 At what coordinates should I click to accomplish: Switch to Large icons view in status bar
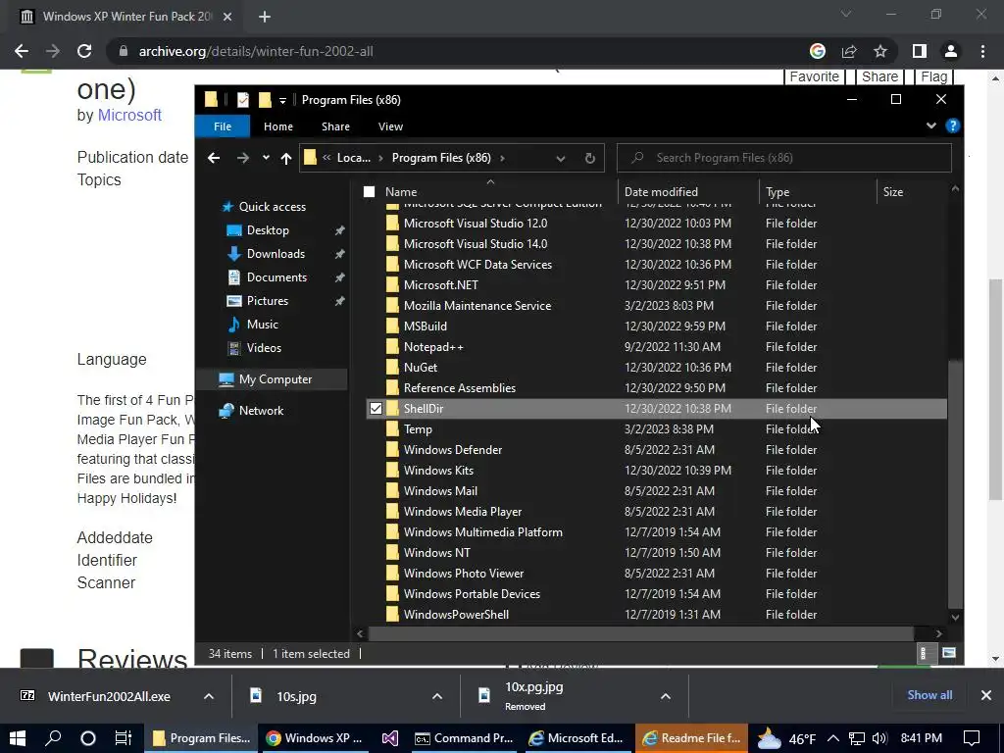(948, 653)
